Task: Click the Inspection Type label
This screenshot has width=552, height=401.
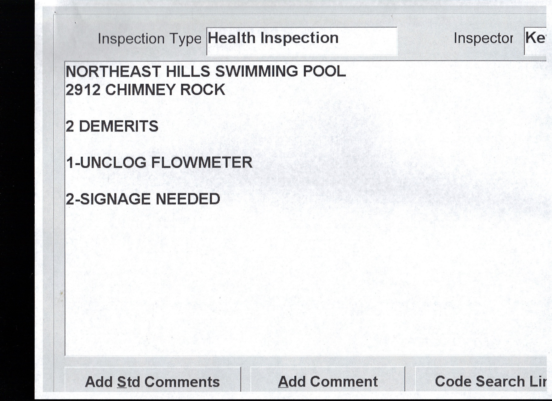Action: pyautogui.click(x=149, y=39)
